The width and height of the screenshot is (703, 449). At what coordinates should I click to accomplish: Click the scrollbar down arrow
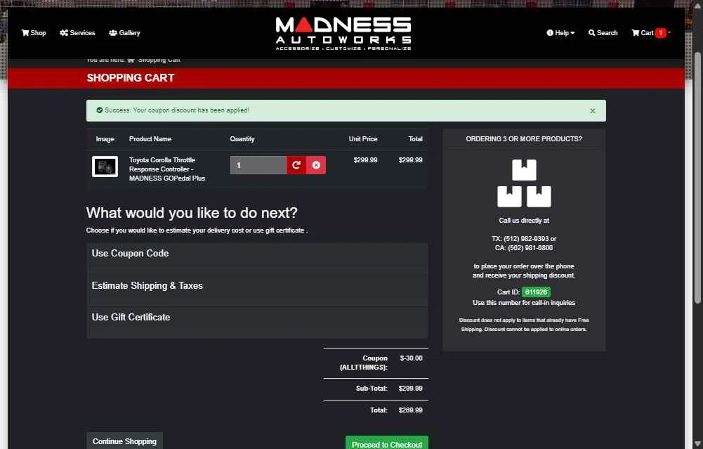(697, 444)
